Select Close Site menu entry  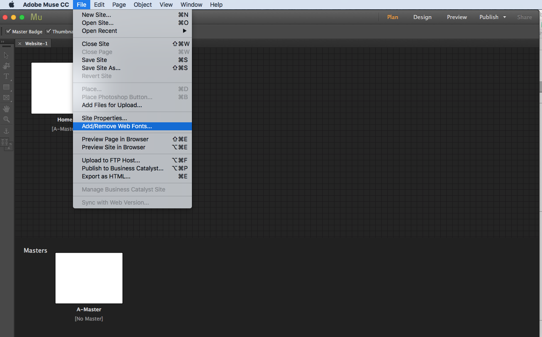tap(132, 44)
